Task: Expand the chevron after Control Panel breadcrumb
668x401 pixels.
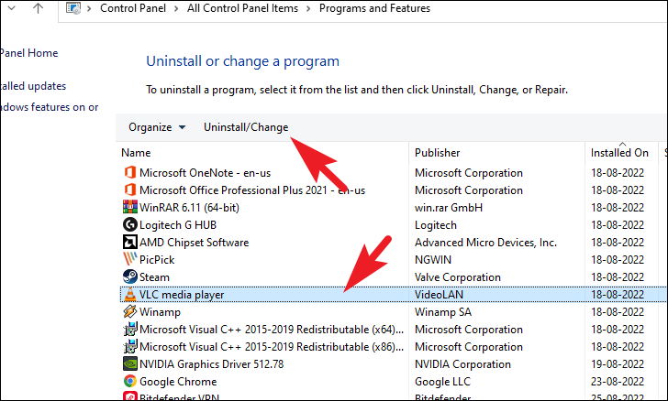Action: pos(176,8)
